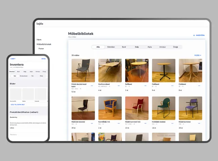Tap SPARA on phone
This screenshot has height=161, width=218.
(x=44, y=59)
